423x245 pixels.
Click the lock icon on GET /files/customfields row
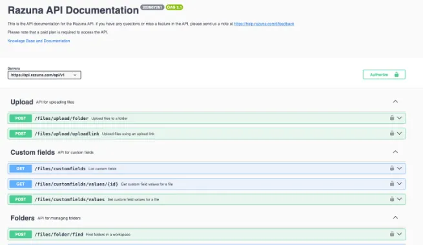[x=392, y=168]
